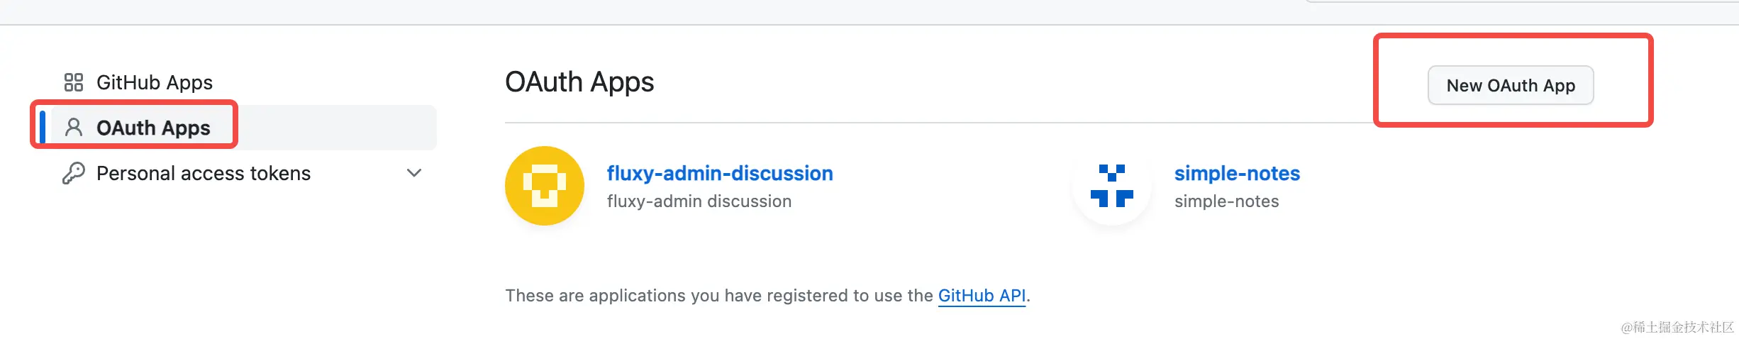Open the simple-notes app link
1739x339 pixels.
(1237, 173)
